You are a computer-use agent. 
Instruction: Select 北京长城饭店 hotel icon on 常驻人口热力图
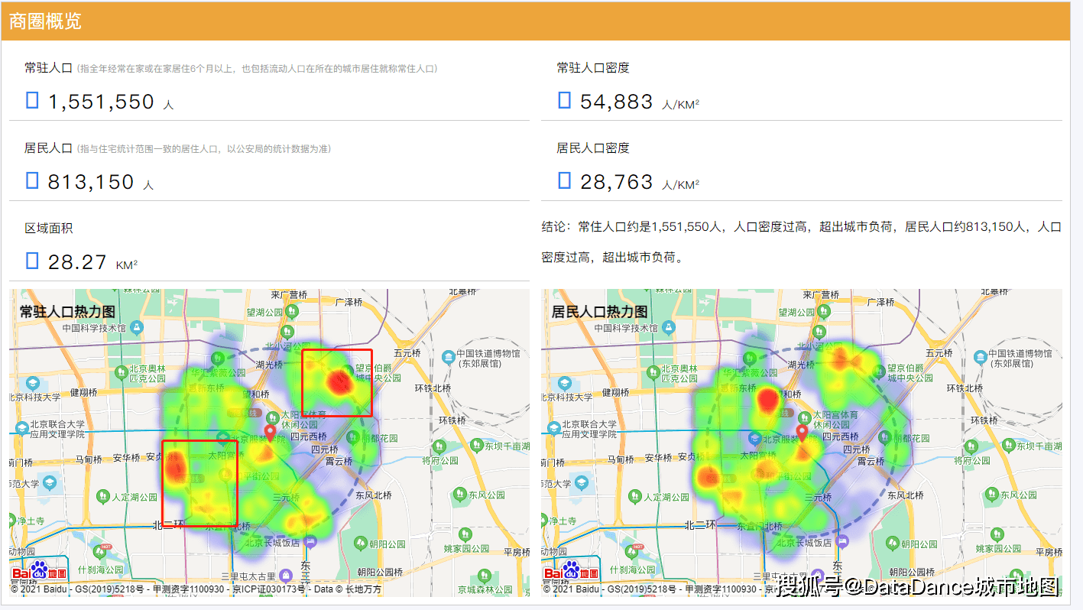(x=309, y=541)
